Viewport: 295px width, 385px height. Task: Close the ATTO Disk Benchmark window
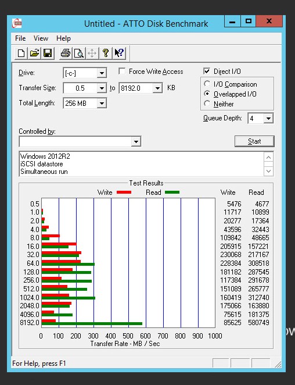[269, 22]
